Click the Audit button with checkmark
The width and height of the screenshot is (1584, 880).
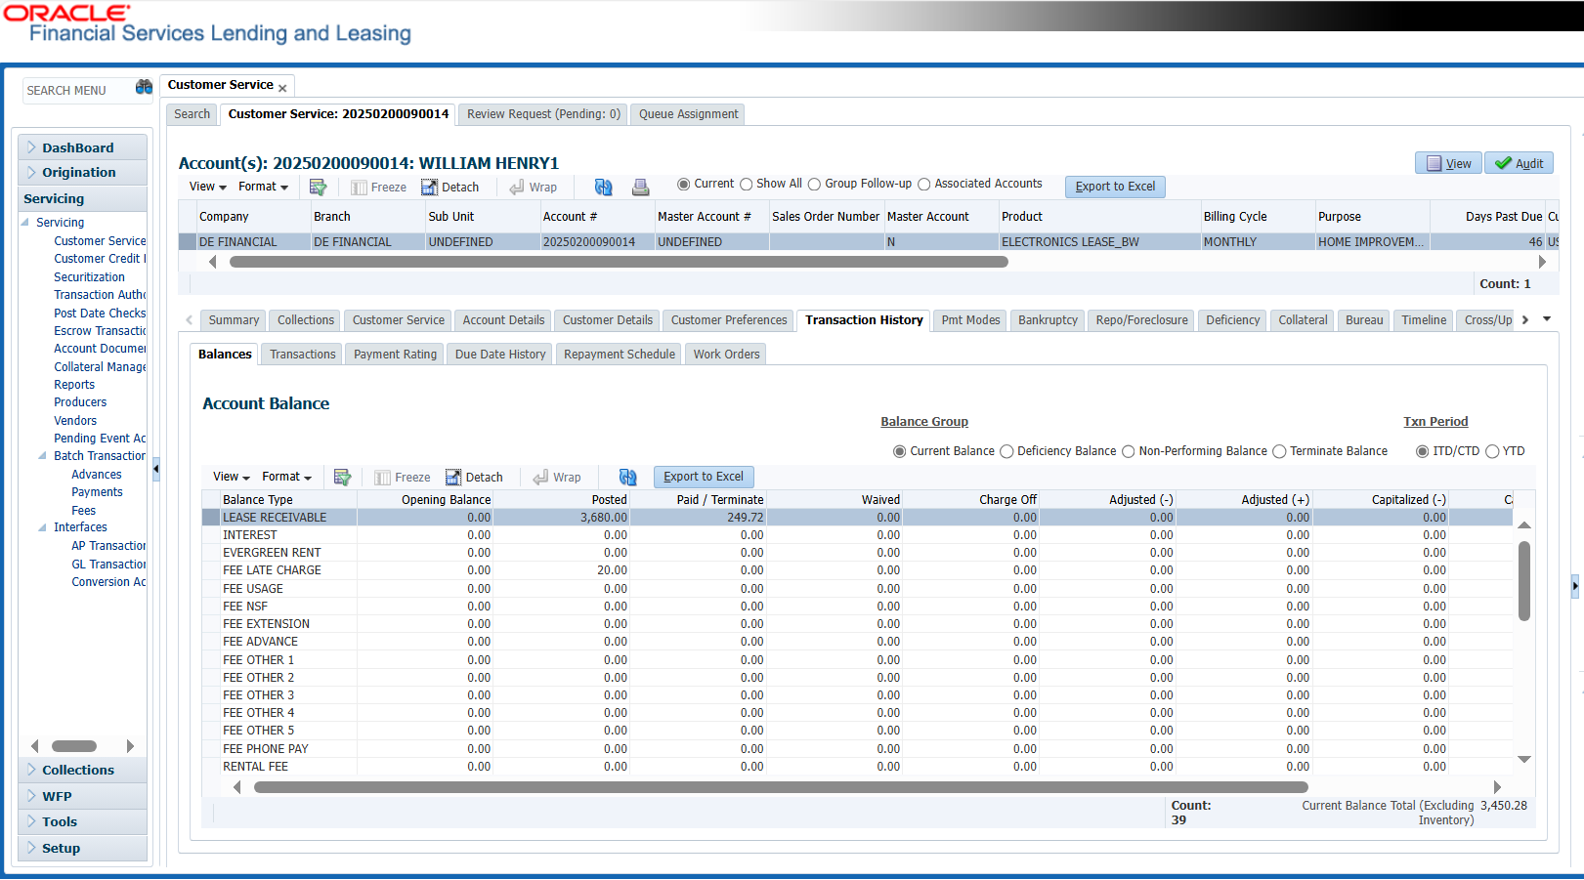1519,163
